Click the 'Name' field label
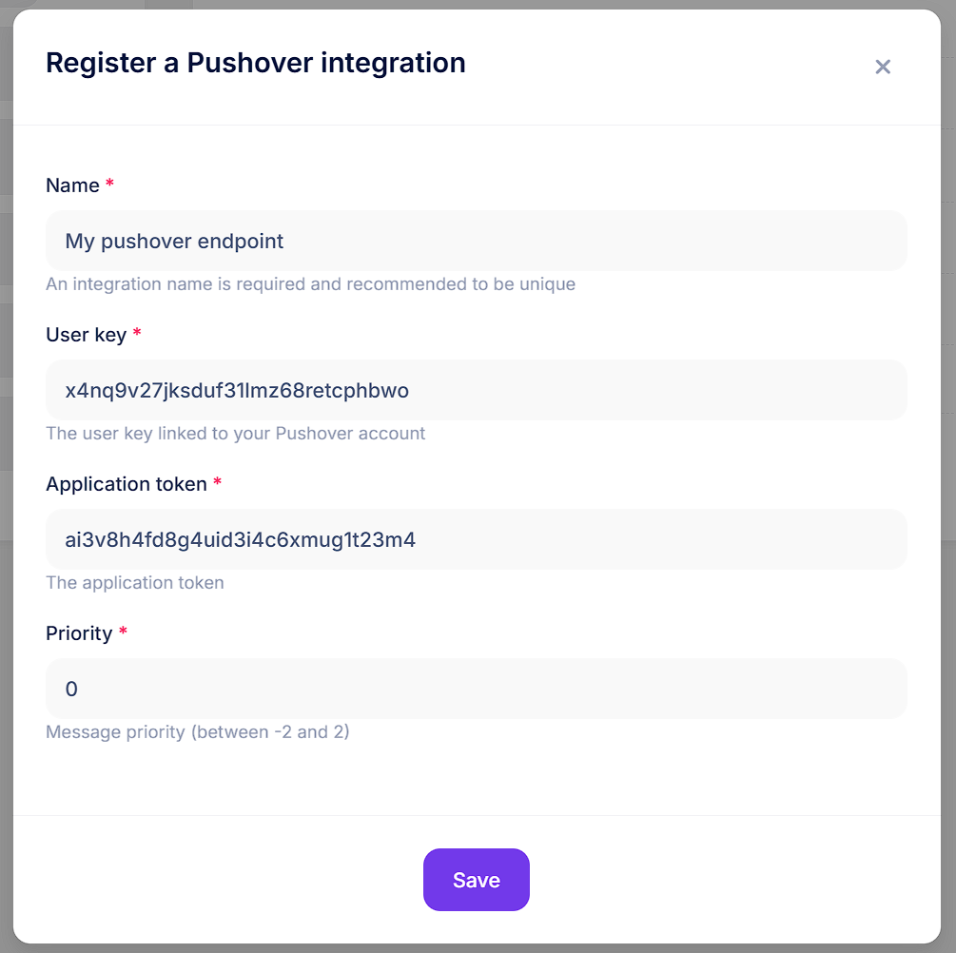 point(72,185)
